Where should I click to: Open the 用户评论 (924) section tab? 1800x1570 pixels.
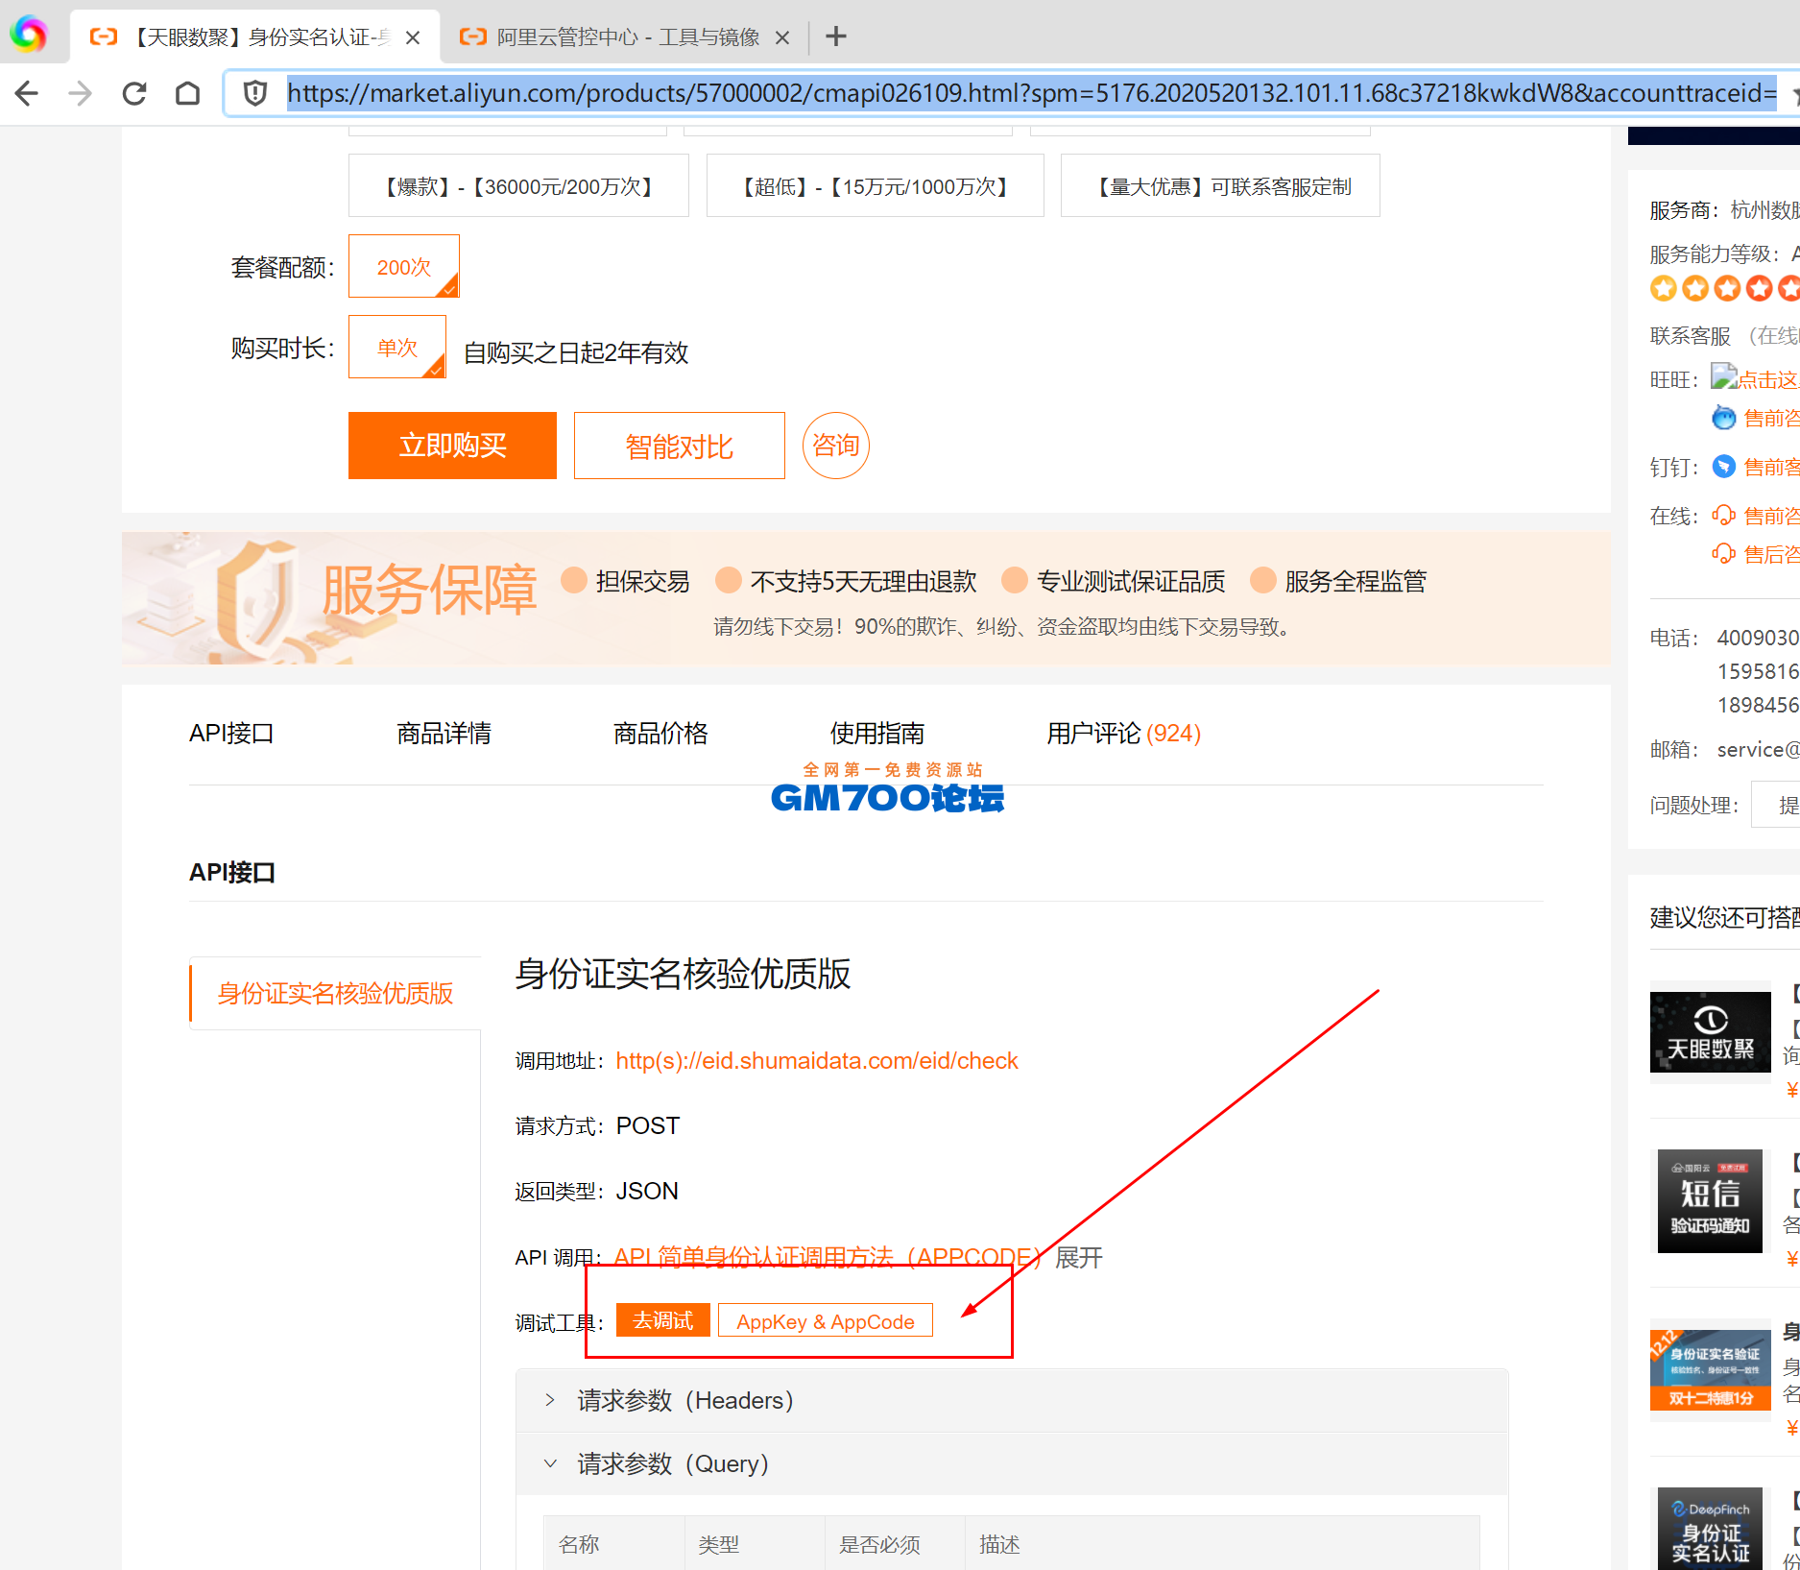coord(1122,733)
